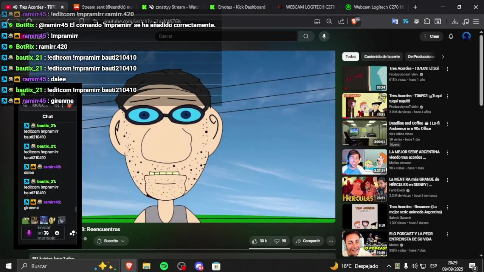Click the music note media control icon
This screenshot has width=484, height=272.
(x=465, y=22)
